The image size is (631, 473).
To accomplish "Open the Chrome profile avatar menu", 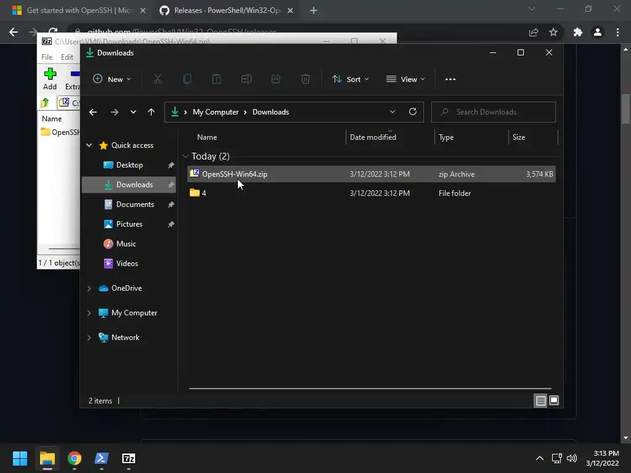I will pos(598,32).
